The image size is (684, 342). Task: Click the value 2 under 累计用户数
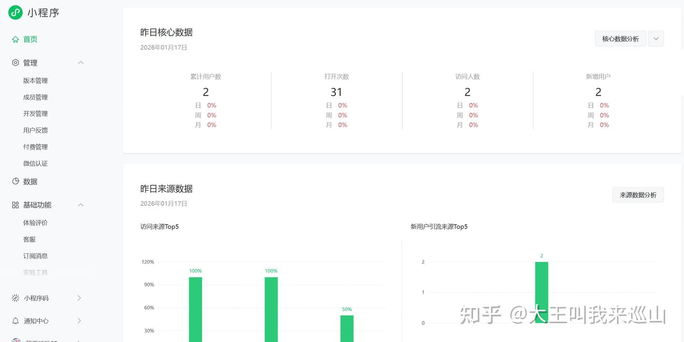tap(206, 92)
